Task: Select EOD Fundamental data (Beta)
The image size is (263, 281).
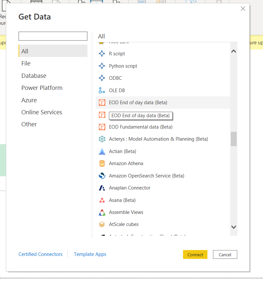Action: click(163, 127)
